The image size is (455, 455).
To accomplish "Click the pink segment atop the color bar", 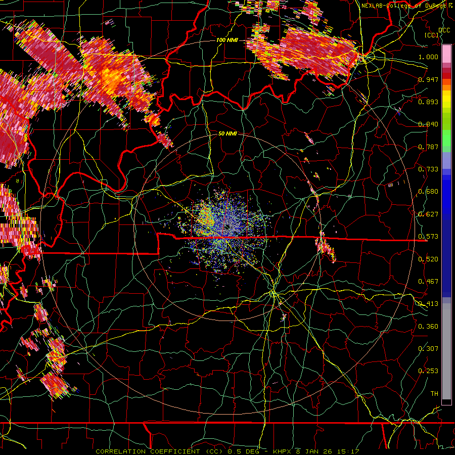I will (446, 54).
